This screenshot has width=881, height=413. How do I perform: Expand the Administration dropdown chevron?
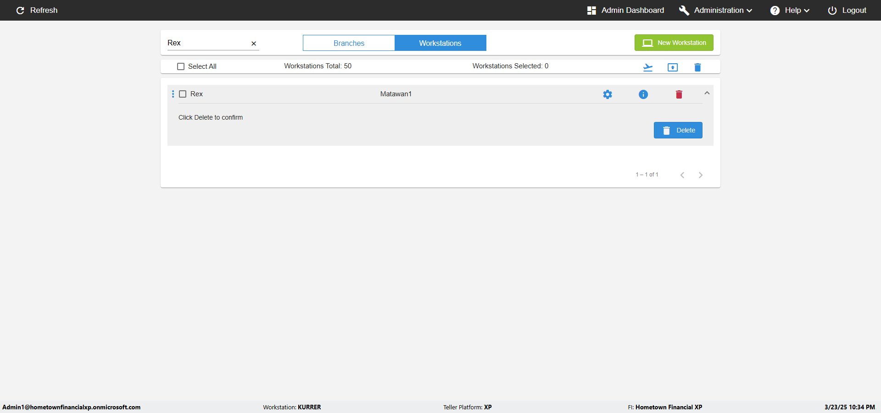[749, 11]
